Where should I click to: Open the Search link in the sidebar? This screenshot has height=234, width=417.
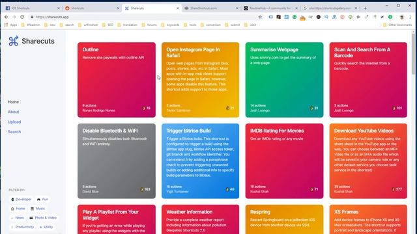click(14, 132)
